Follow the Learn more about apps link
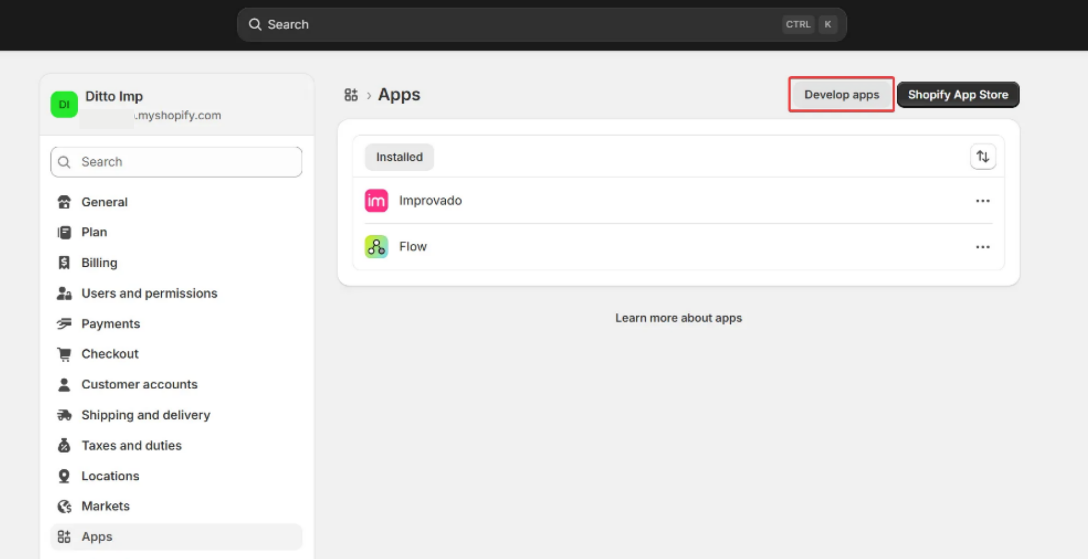 point(678,318)
